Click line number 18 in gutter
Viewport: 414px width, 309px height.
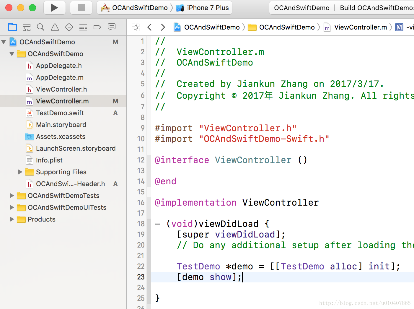tap(141, 224)
